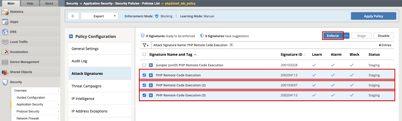Viewport: 402px width, 121px height.
Task: Click Alarm checkmark for signature 200204113
Action: click(x=333, y=75)
